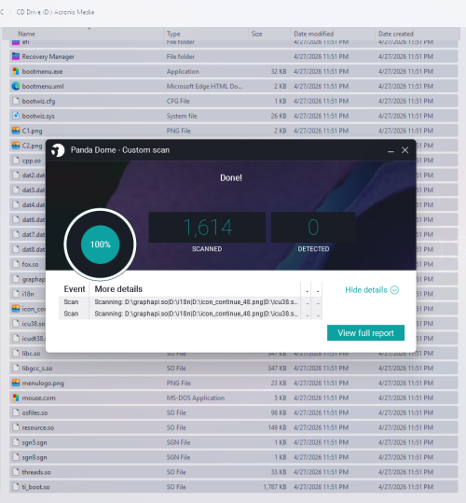The width and height of the screenshot is (466, 503).
Task: Click the icu38.so file icon
Action: pyautogui.click(x=16, y=323)
